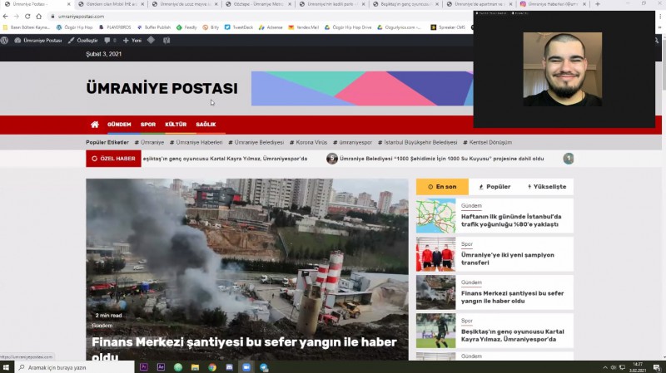Click the Windows Start button

pyautogui.click(x=7, y=366)
